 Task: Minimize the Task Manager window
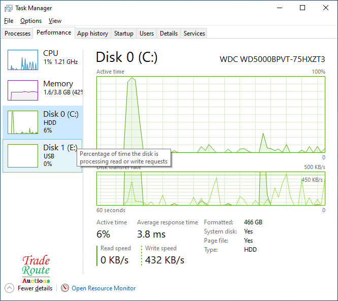[x=280, y=8]
